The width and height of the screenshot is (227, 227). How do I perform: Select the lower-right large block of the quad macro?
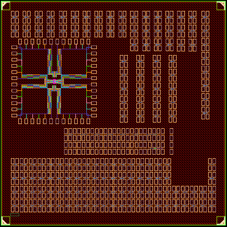click(x=74, y=101)
